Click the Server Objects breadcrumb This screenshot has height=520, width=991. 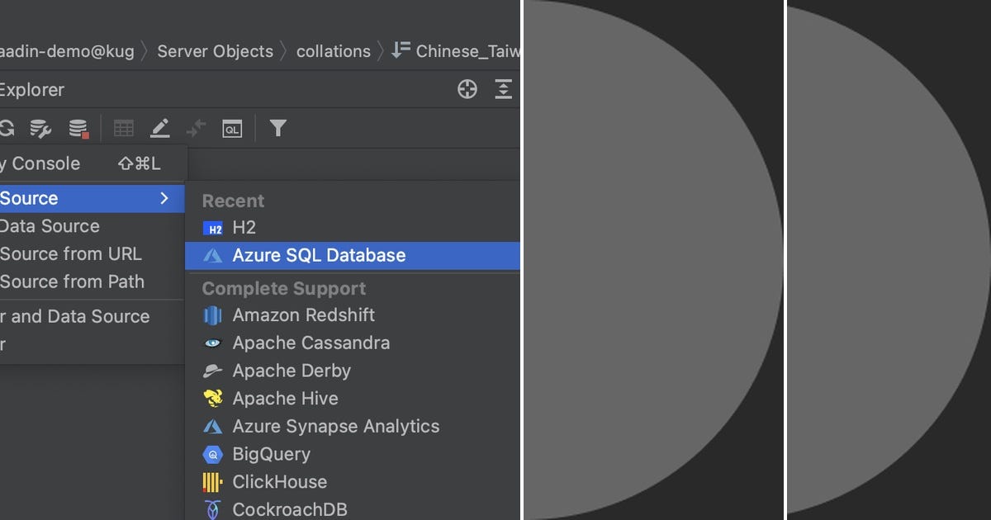(x=215, y=51)
